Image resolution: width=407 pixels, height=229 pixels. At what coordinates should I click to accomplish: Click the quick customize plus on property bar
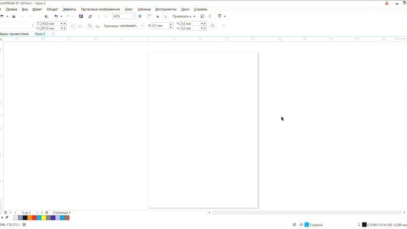tap(224, 25)
